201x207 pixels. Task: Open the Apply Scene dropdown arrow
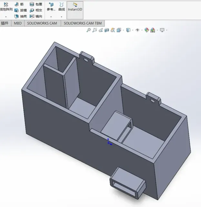point(157,30)
